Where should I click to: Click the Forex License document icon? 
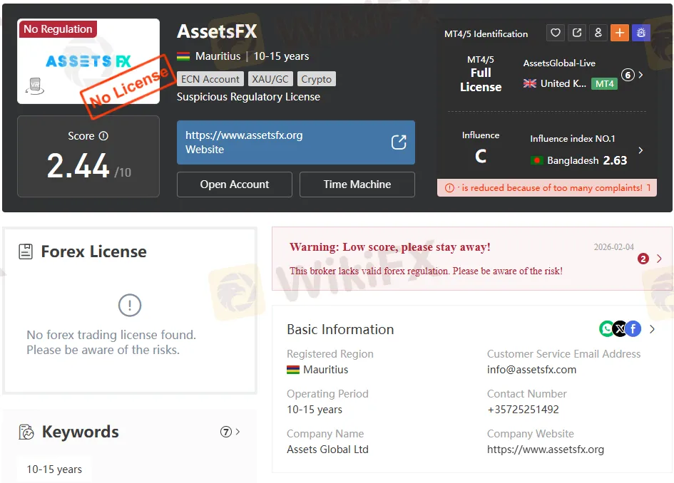pyautogui.click(x=26, y=251)
